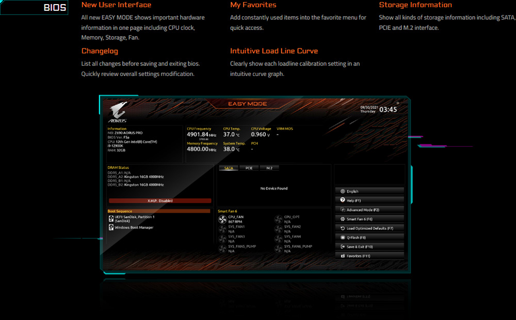Click the fan icon on Smart Fan 6 button
This screenshot has width=516, height=320.
pos(343,219)
